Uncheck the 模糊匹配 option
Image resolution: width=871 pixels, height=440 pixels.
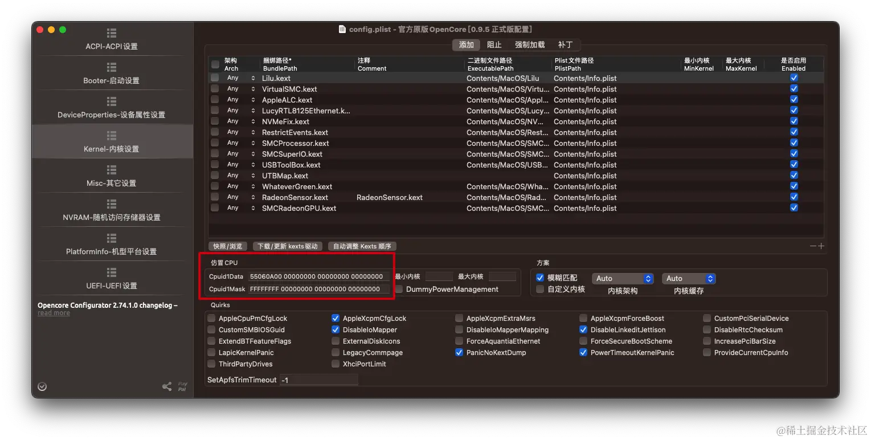point(540,278)
